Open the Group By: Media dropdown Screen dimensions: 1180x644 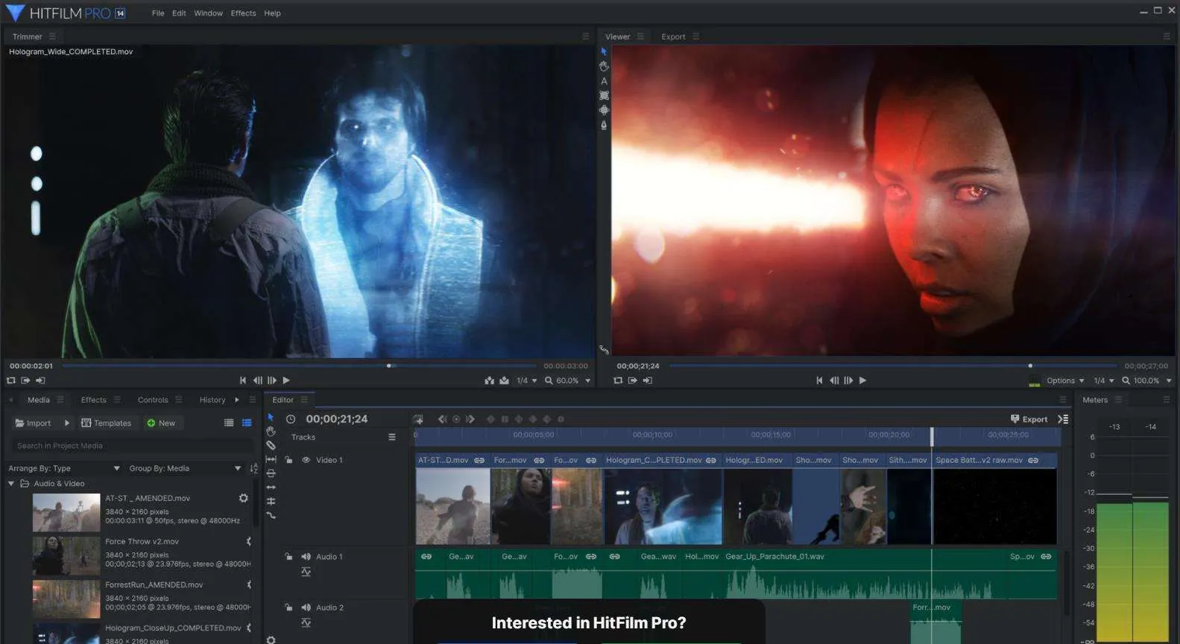[185, 468]
